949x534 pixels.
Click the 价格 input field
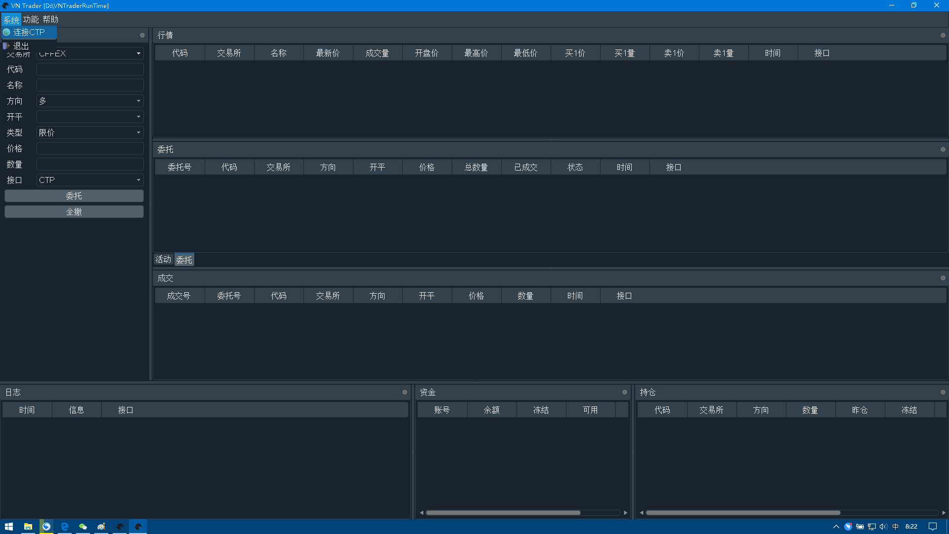90,148
